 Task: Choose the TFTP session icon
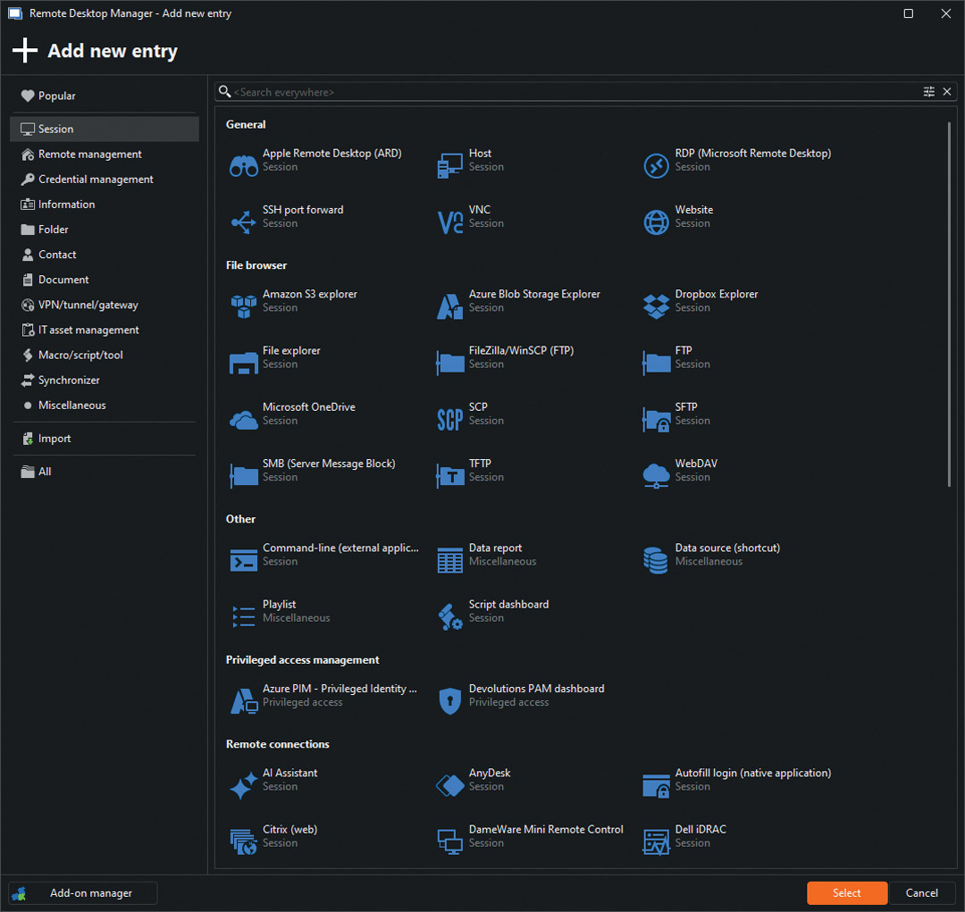(449, 476)
